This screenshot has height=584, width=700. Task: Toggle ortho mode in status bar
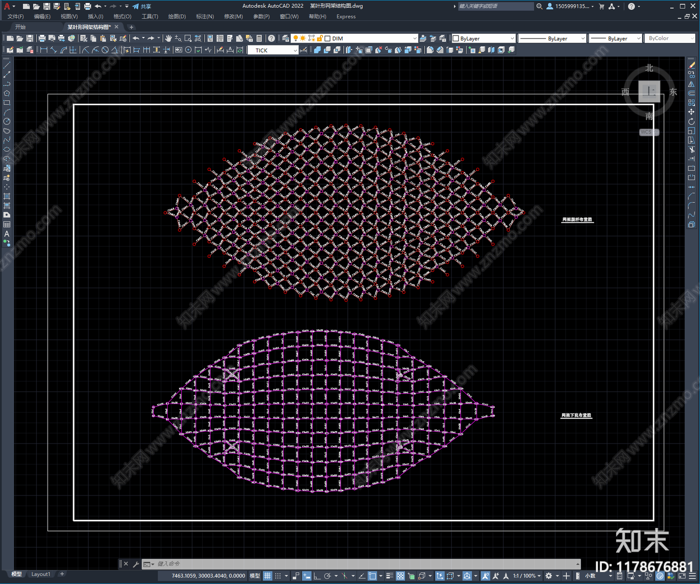click(x=317, y=576)
